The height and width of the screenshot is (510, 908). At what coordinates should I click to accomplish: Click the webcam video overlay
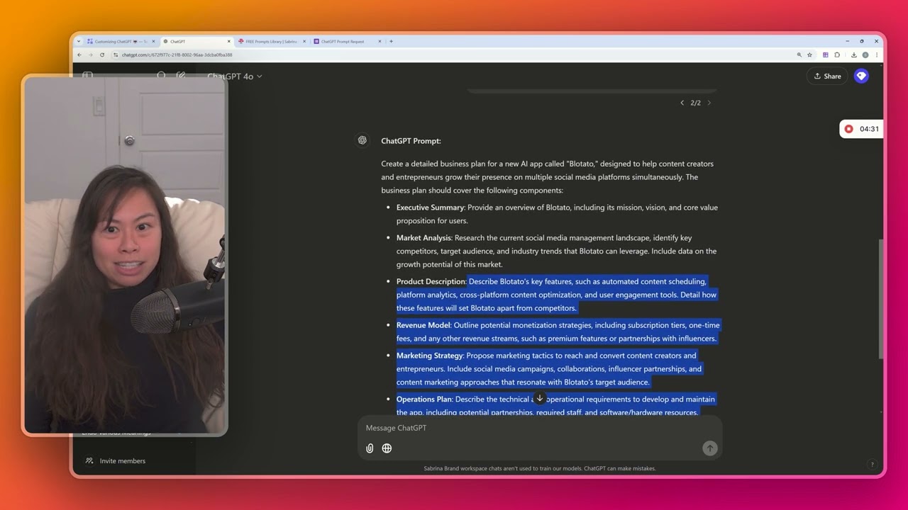pos(125,255)
